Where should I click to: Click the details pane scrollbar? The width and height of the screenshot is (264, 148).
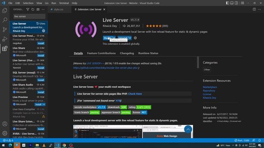pyautogui.click(x=198, y=62)
